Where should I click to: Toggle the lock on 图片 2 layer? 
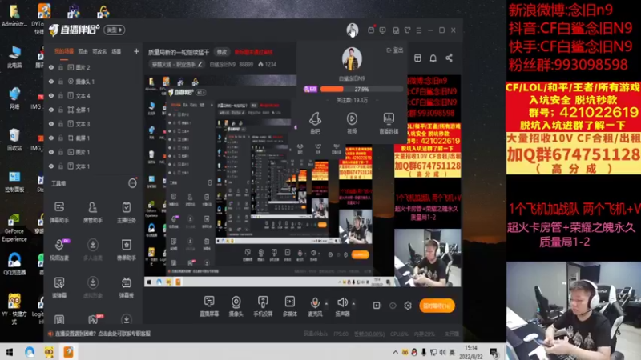(61, 67)
